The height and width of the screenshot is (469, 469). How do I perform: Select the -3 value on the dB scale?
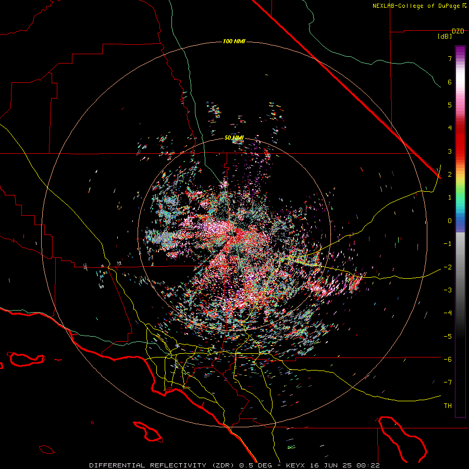click(x=448, y=290)
